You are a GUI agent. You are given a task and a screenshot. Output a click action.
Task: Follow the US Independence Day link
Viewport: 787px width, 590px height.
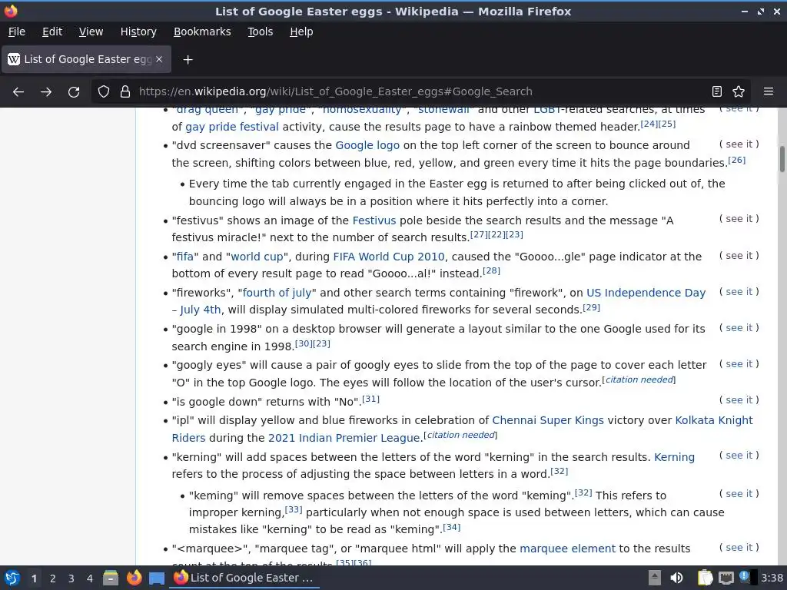pos(646,293)
